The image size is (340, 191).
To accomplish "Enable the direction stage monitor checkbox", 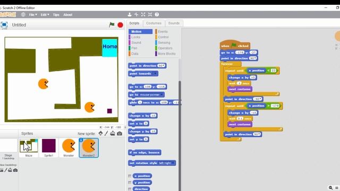I will tap(130, 189).
